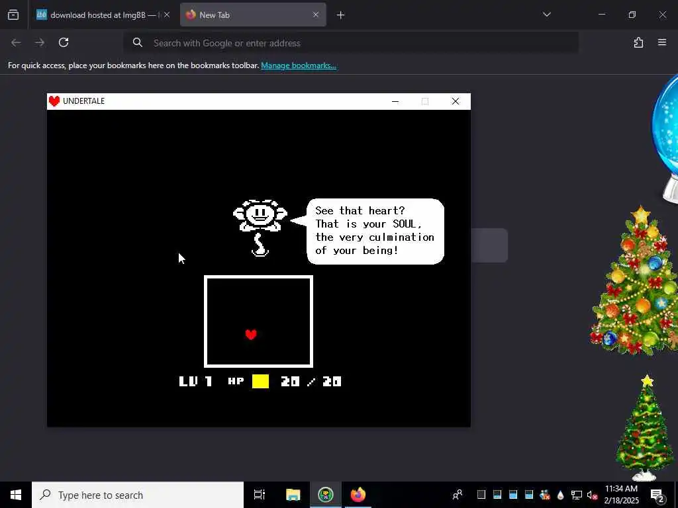Expand the list all tabs chevron
Image resolution: width=678 pixels, height=508 pixels.
pos(546,15)
